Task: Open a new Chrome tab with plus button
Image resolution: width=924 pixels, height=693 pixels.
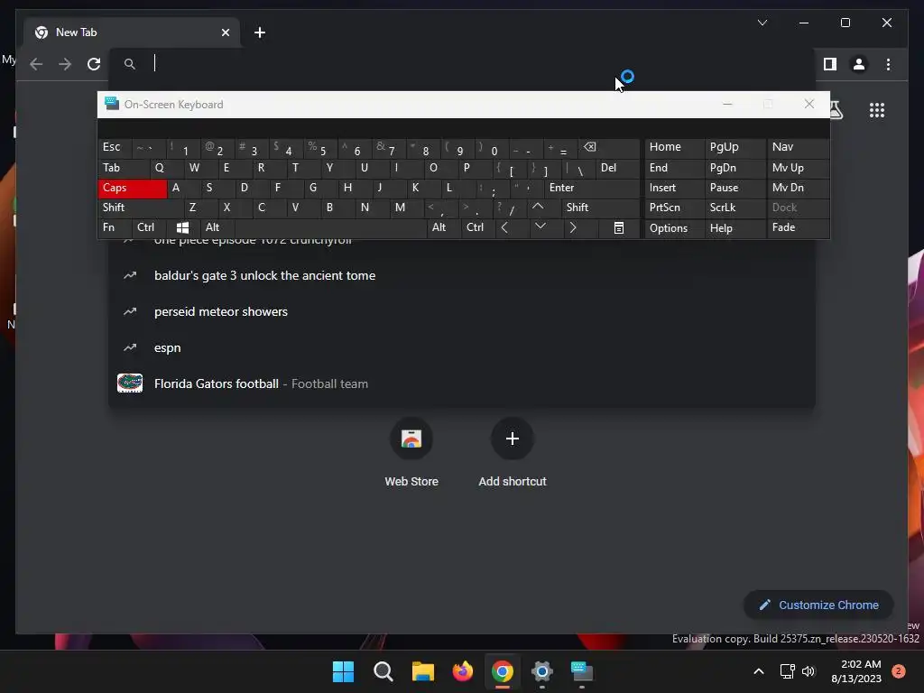Action: coord(260,32)
